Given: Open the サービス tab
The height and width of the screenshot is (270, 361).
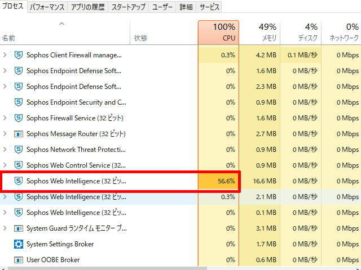Looking at the screenshot, I should point(209,7).
